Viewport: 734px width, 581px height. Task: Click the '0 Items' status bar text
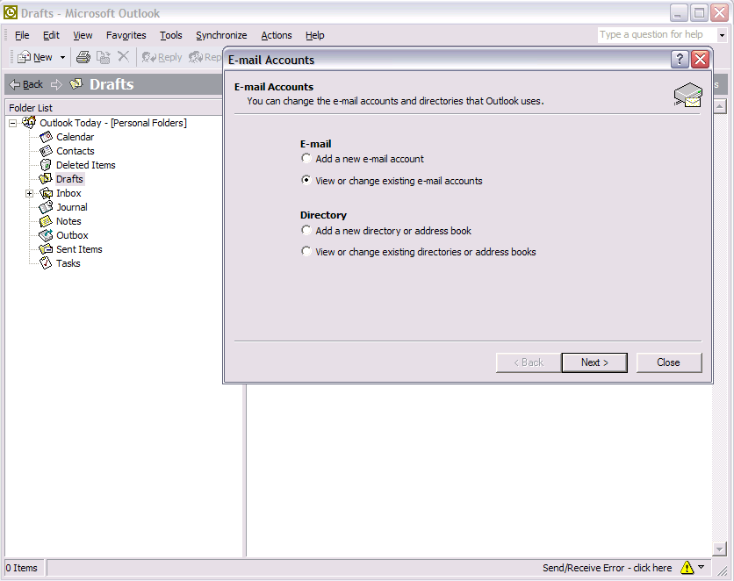(x=22, y=568)
